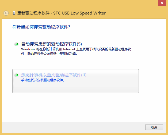Image resolution: width=168 pixels, height=135 pixels.
Task: Click the USB device icon in title
Action: (14, 13)
